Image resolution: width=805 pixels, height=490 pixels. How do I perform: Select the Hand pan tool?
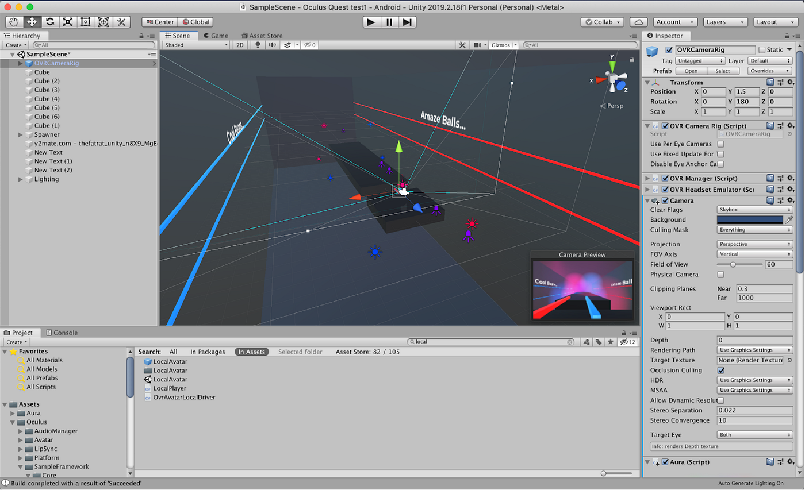[13, 22]
